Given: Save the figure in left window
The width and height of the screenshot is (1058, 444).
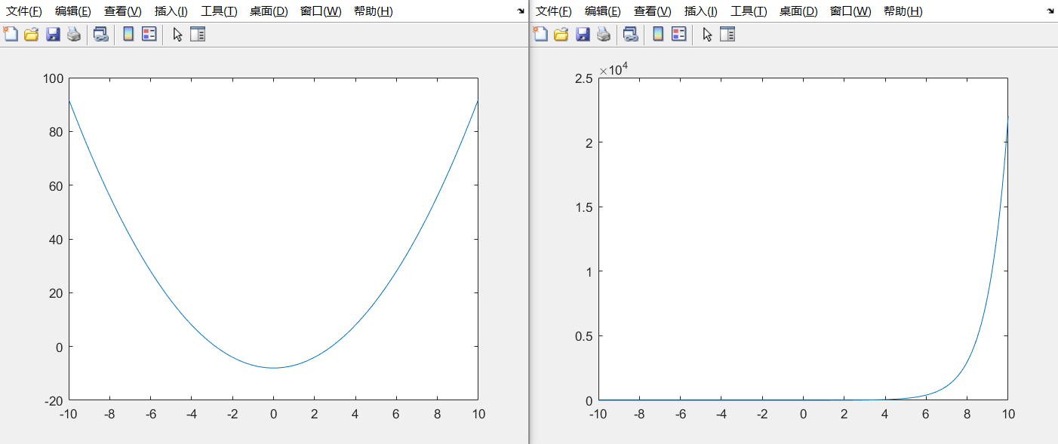Looking at the screenshot, I should pyautogui.click(x=53, y=34).
